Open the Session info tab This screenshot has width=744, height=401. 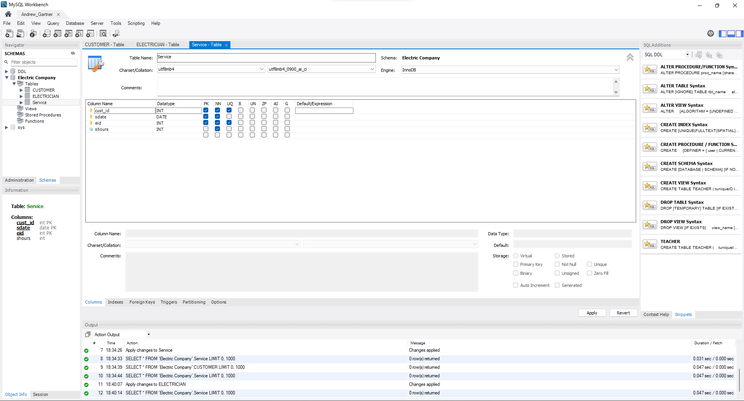tap(41, 394)
